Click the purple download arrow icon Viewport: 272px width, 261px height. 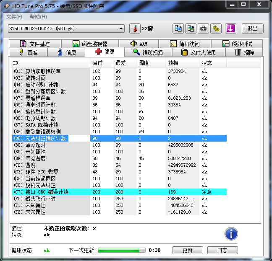[x=230, y=28]
